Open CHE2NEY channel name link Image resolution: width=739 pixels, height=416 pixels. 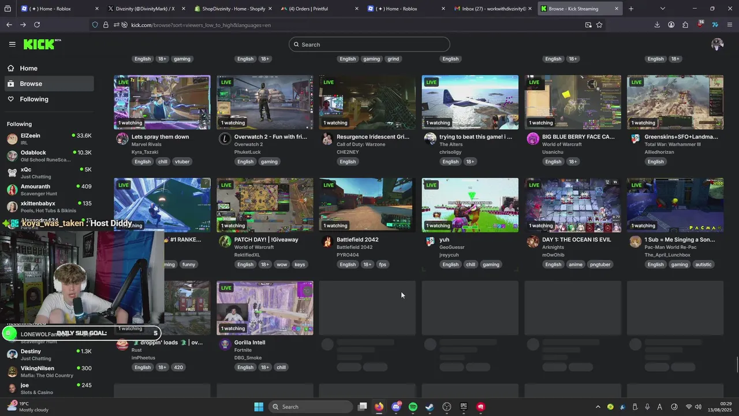coord(348,153)
